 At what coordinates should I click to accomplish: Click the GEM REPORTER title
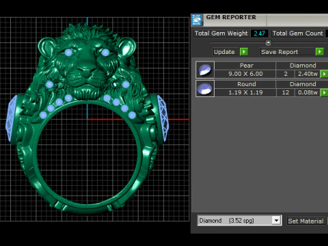pos(231,17)
